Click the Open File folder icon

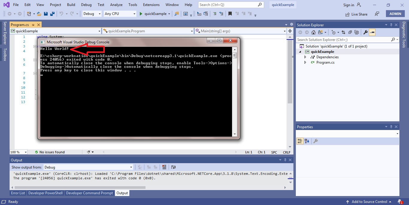click(39, 14)
